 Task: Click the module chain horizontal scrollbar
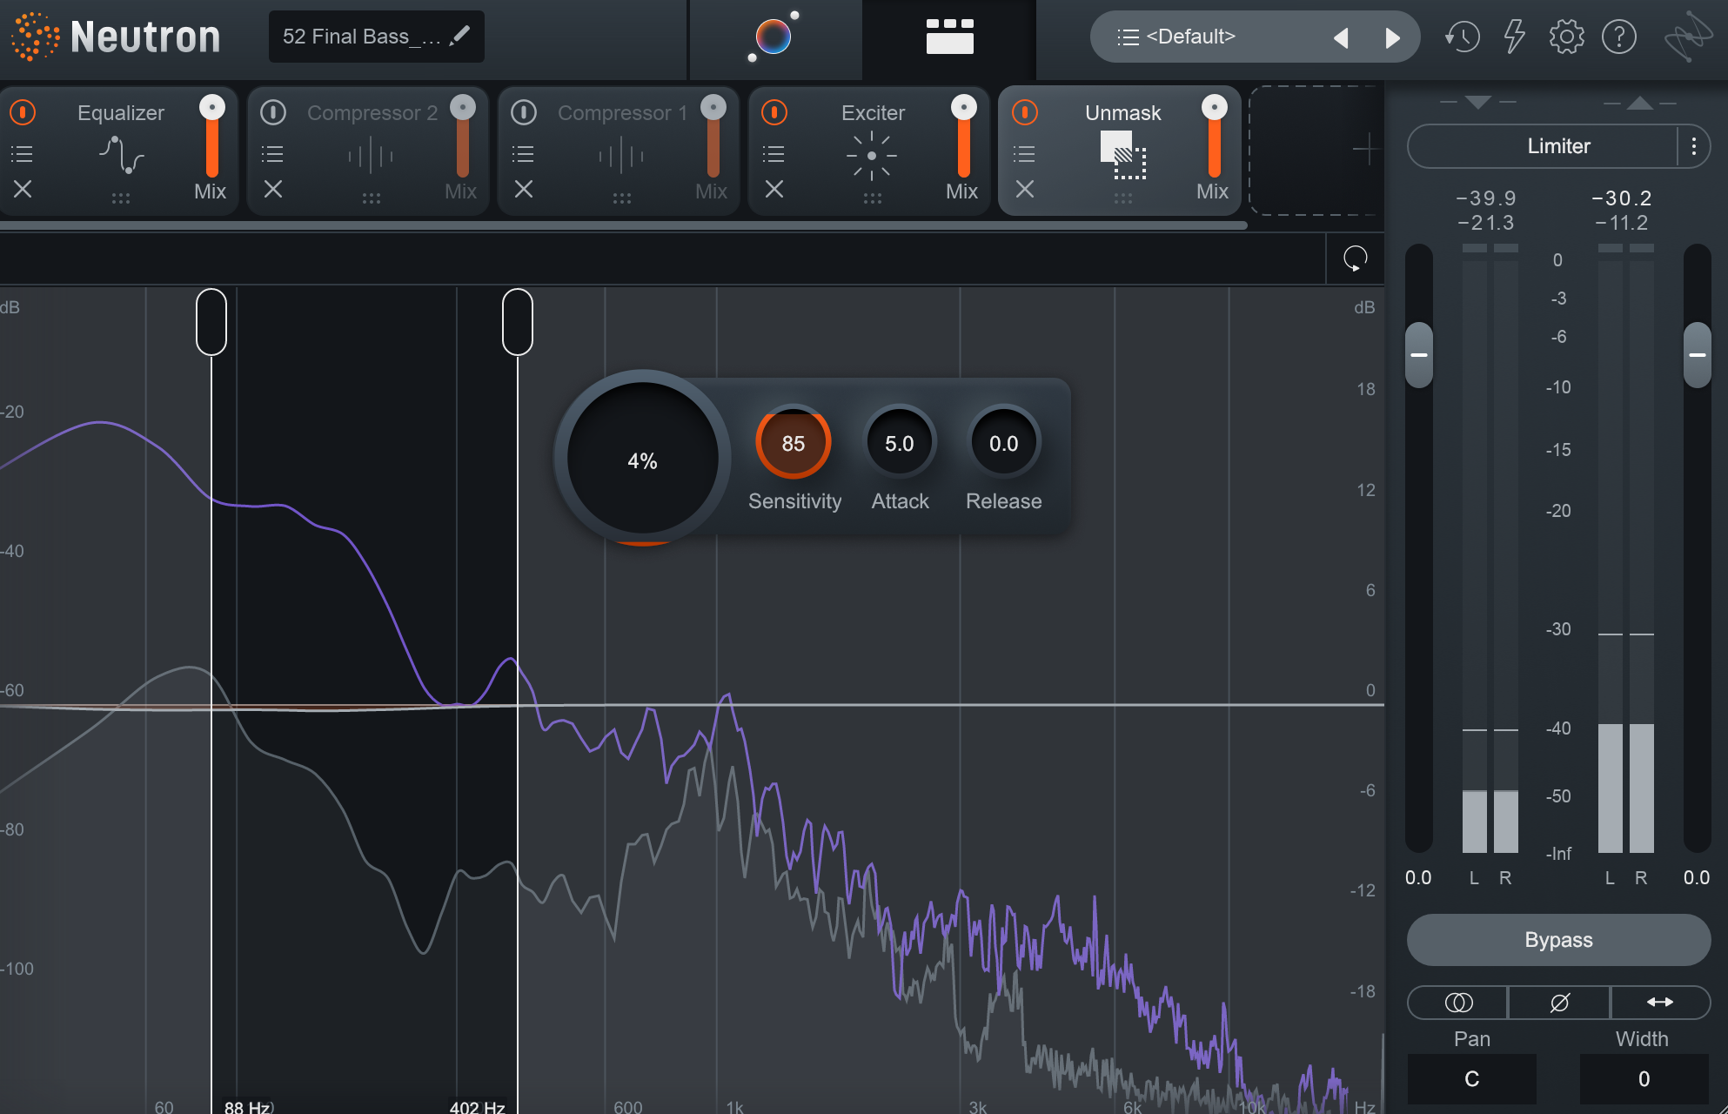623,225
